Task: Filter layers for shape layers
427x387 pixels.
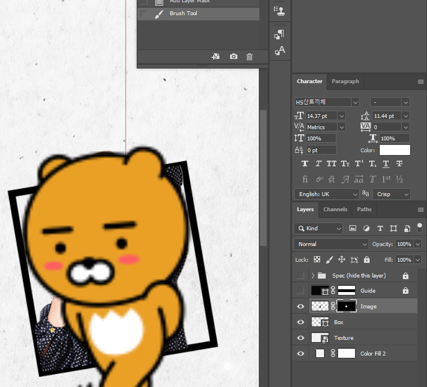Action: click(393, 229)
